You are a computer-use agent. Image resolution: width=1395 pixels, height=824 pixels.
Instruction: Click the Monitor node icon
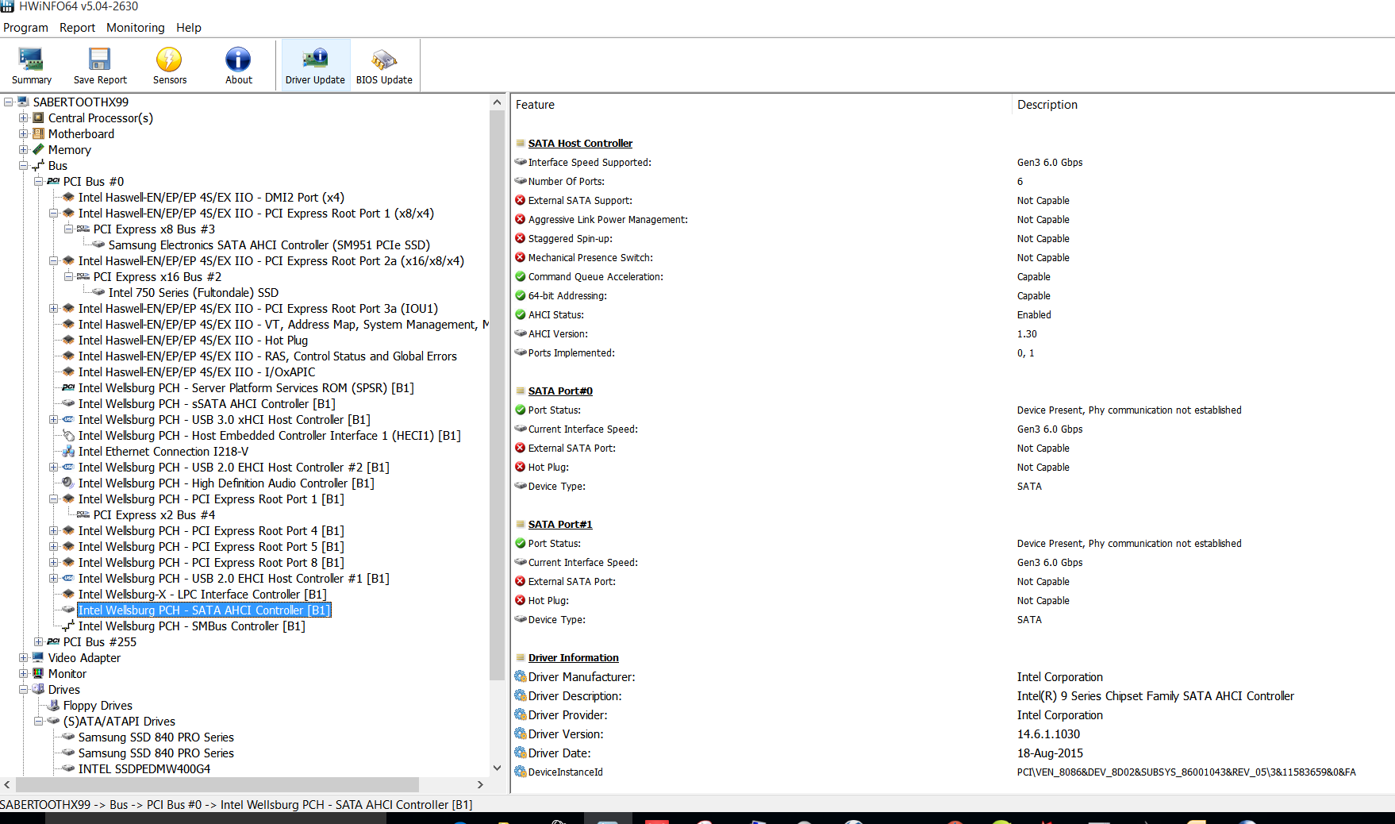point(38,673)
